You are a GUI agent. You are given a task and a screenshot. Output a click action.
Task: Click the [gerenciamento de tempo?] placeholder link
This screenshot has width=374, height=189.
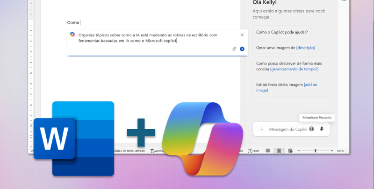click(295, 69)
